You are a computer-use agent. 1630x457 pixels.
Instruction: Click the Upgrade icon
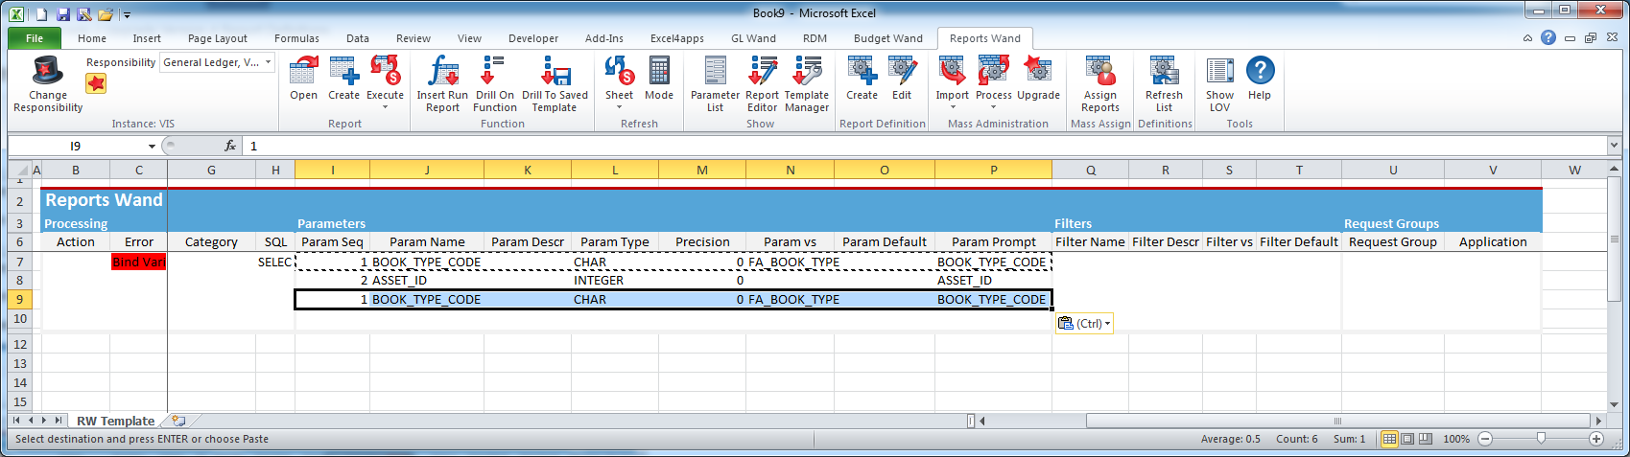point(1038,71)
